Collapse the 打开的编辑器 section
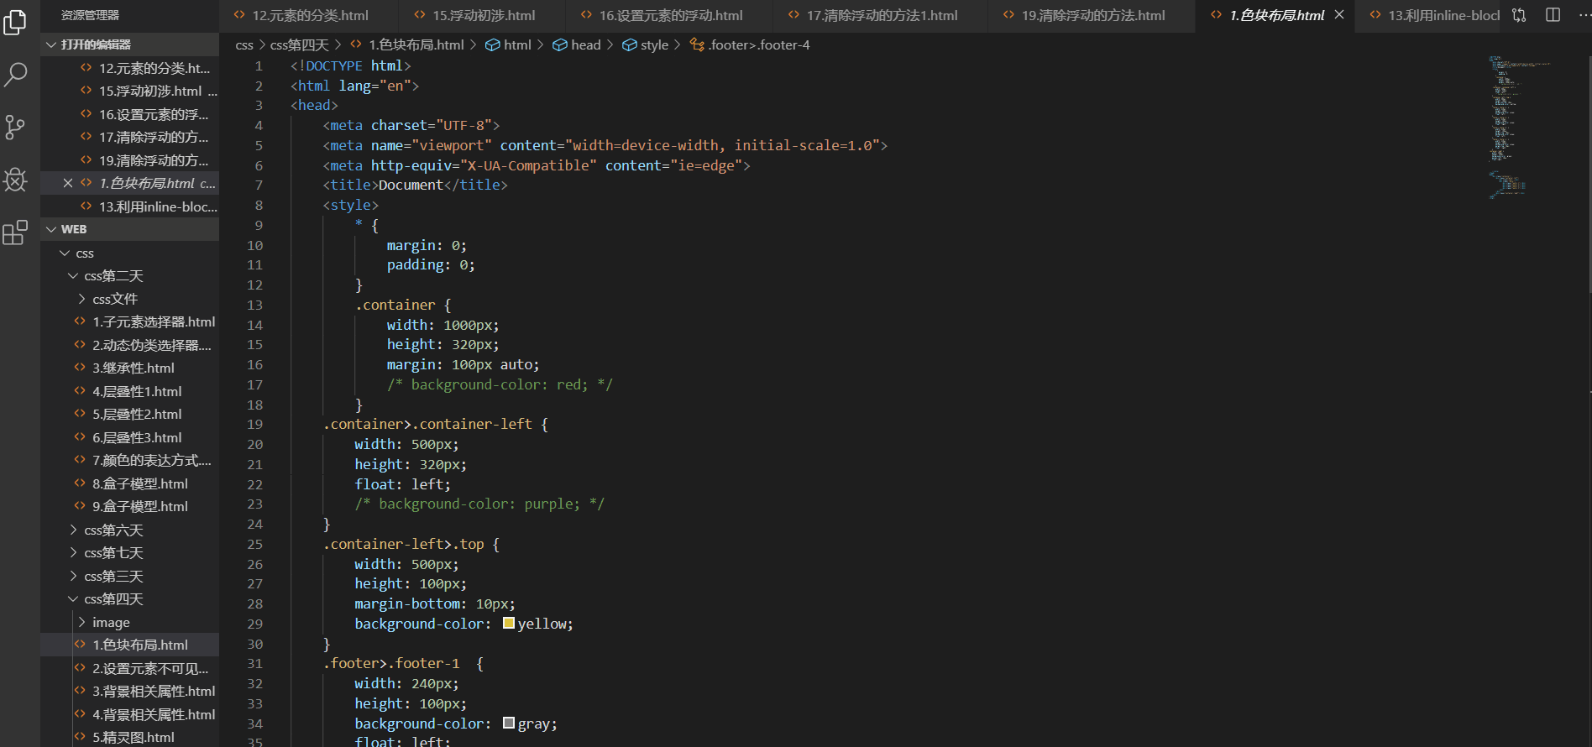 coord(130,44)
